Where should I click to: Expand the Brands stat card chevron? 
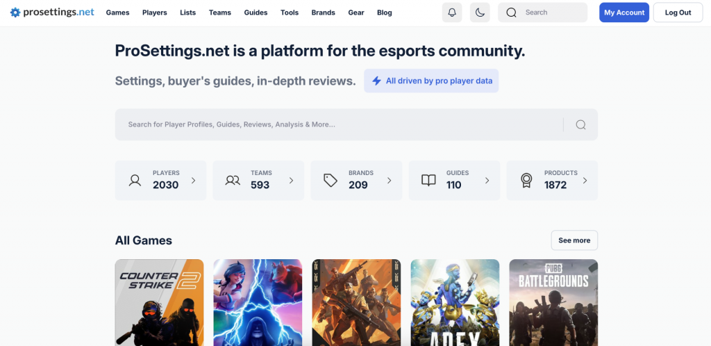point(389,181)
